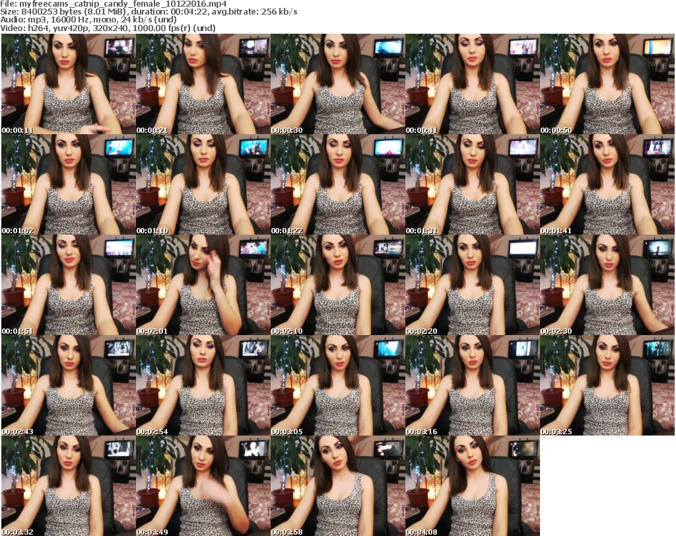
Task: Open the thumbnail timestamped 00:00:30
Action: click(337, 84)
